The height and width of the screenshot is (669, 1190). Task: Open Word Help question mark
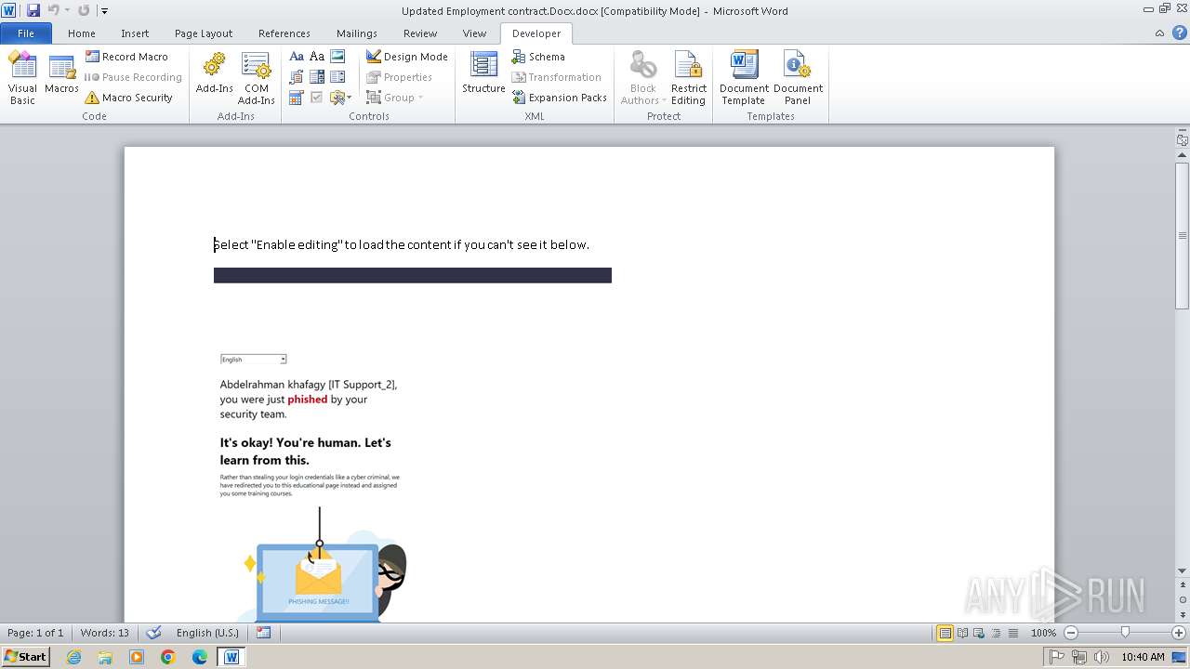1179,33
